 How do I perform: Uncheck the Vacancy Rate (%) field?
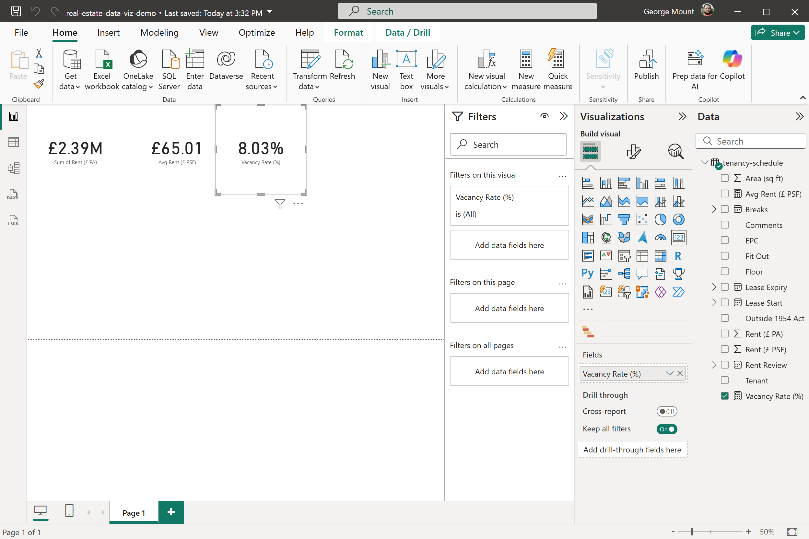tap(724, 396)
